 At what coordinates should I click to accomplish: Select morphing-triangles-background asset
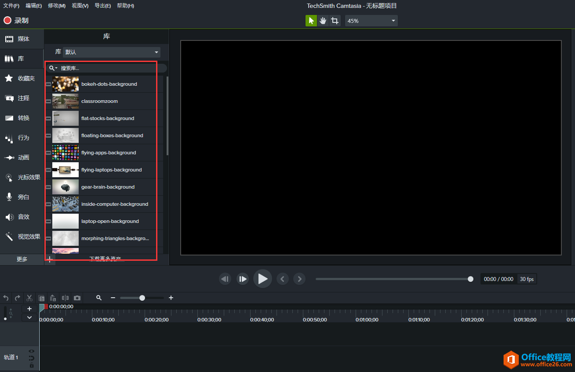point(104,238)
